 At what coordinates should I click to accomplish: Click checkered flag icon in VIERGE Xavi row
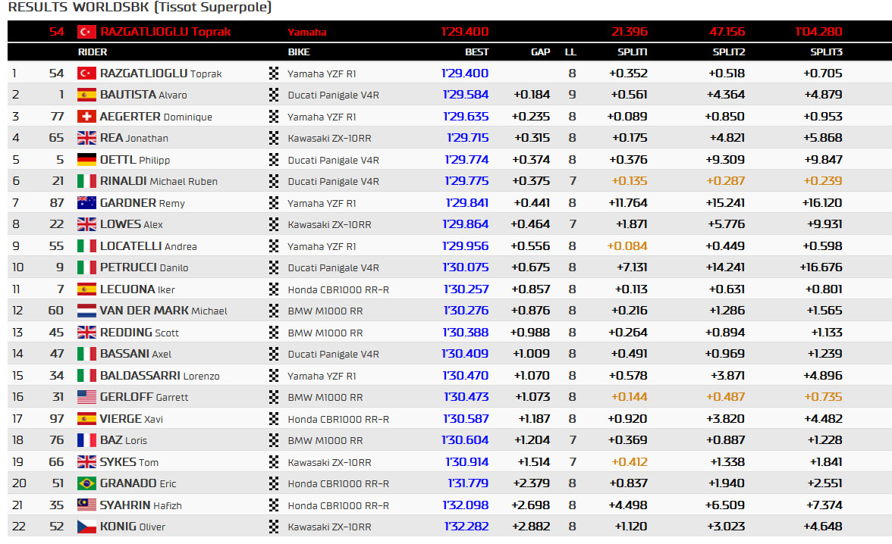274,419
